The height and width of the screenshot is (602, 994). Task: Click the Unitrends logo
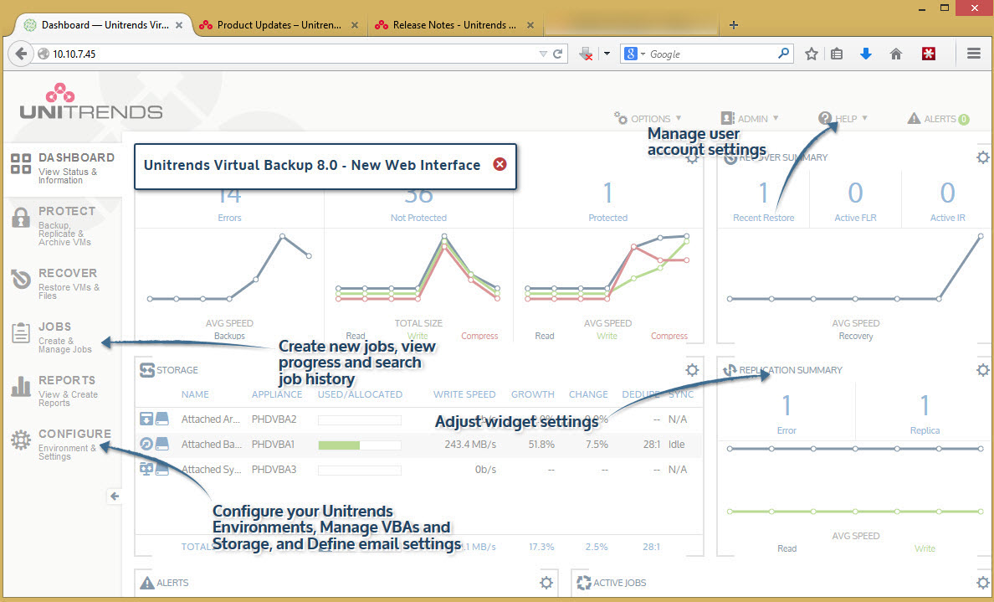point(90,101)
